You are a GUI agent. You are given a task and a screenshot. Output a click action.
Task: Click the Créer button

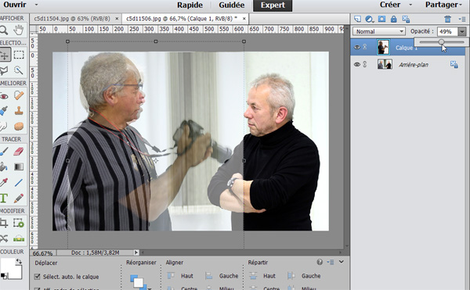click(x=390, y=5)
